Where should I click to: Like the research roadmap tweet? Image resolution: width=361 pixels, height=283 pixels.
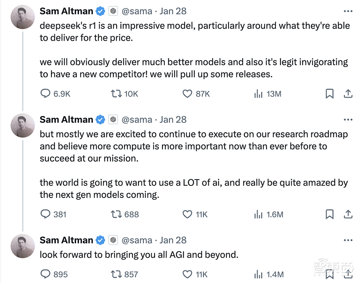[x=187, y=214]
